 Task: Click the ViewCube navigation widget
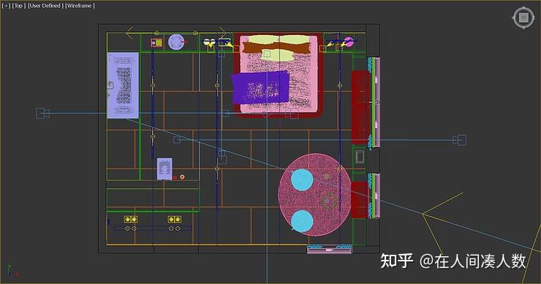click(x=523, y=18)
